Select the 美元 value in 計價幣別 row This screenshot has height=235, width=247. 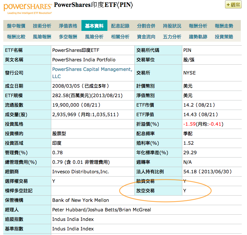point(188,86)
